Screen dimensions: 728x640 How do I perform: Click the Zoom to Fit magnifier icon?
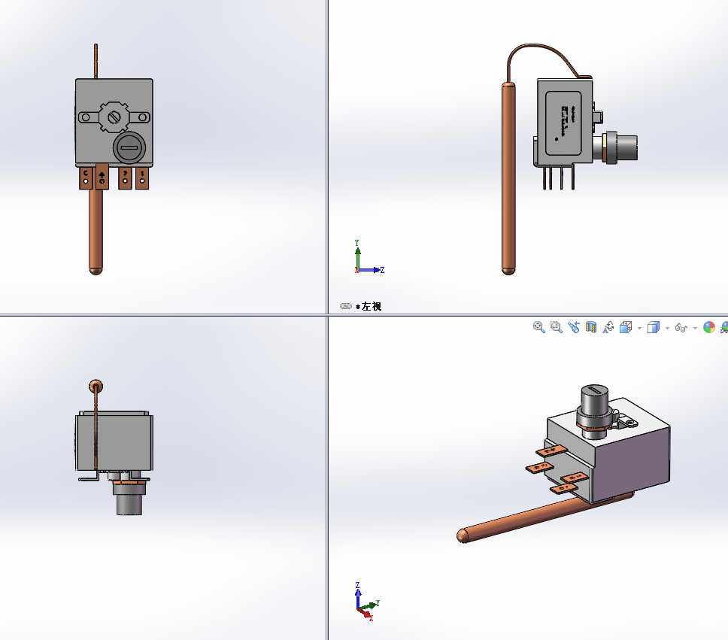[x=538, y=327]
